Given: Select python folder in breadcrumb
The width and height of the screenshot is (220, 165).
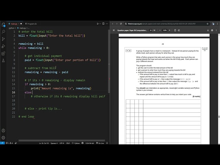Looking at the screenshot, I should (11, 28).
